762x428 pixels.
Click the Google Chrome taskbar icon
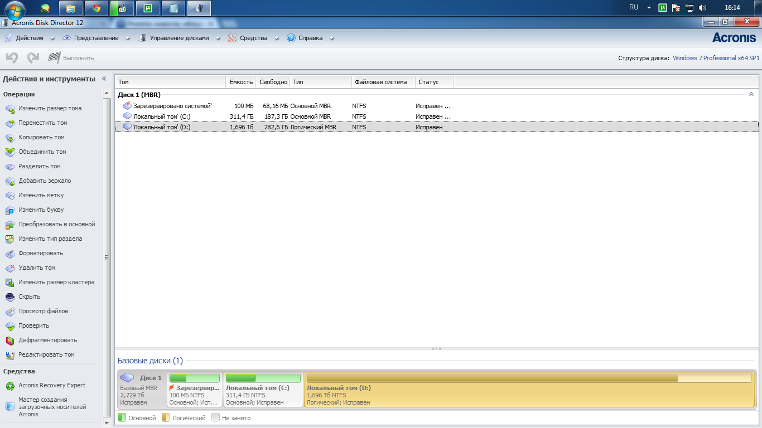pos(97,8)
